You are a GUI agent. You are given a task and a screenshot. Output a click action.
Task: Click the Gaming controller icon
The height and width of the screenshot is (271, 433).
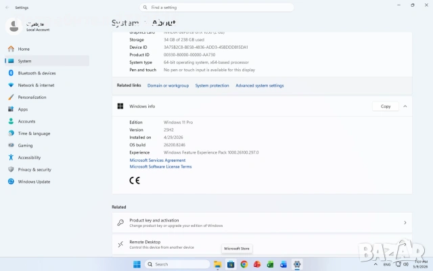pyautogui.click(x=11, y=145)
